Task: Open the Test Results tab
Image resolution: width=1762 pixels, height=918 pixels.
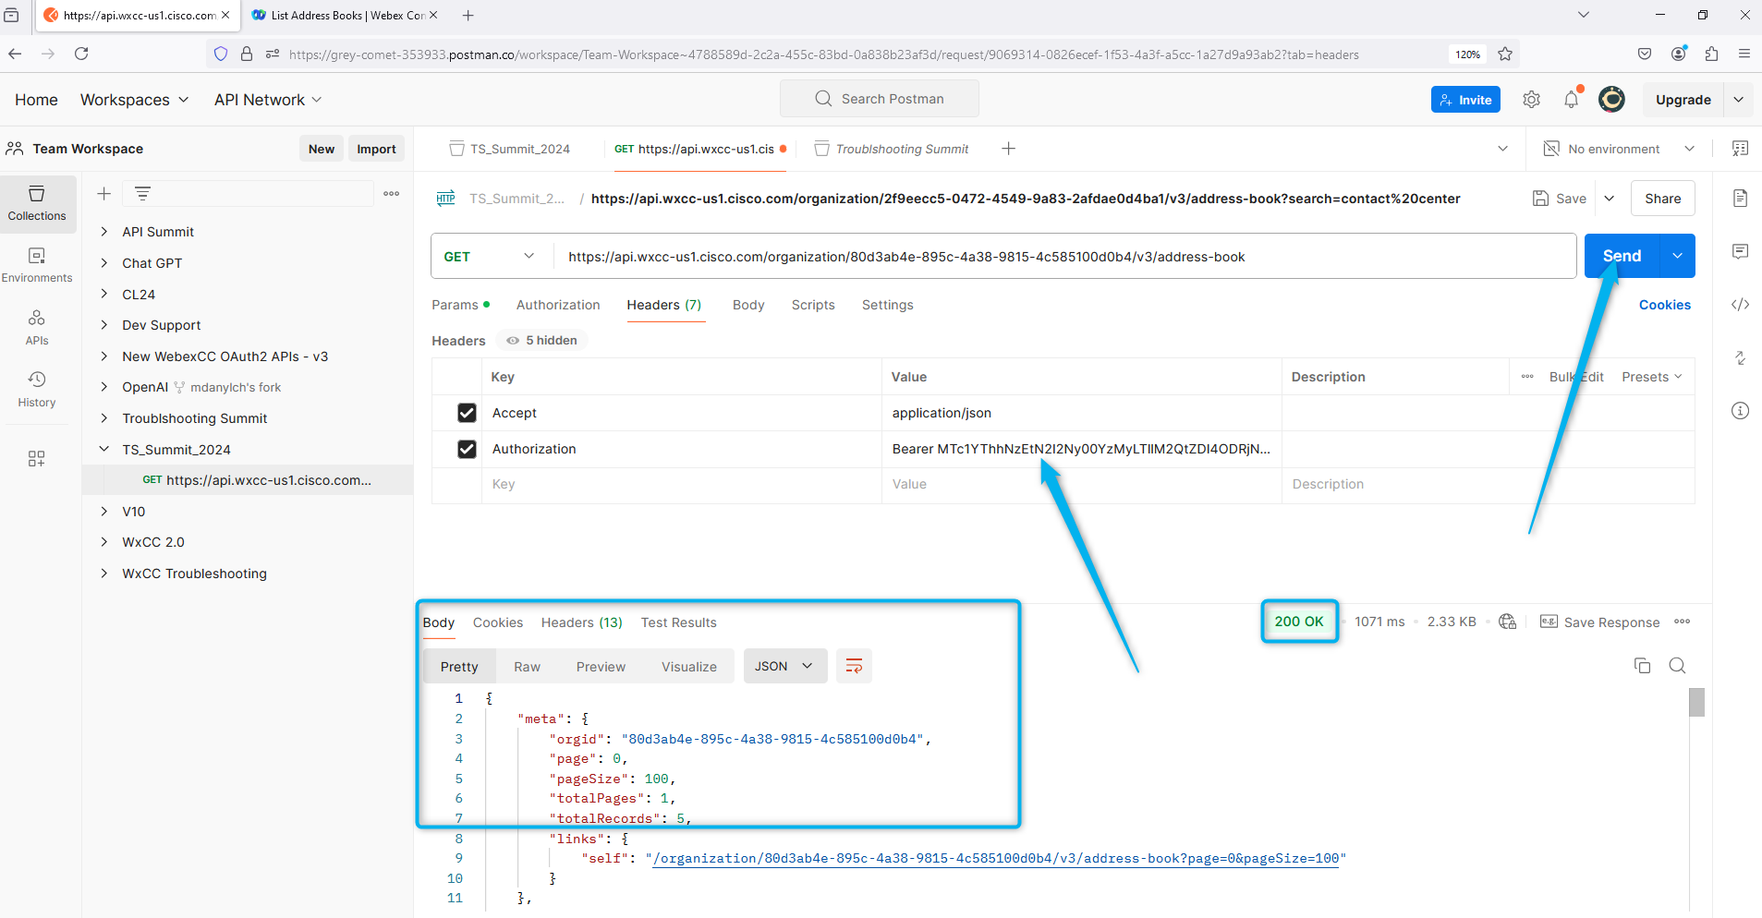Action: tap(679, 622)
